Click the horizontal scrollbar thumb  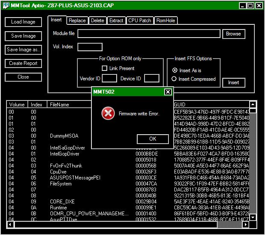pos(116,225)
